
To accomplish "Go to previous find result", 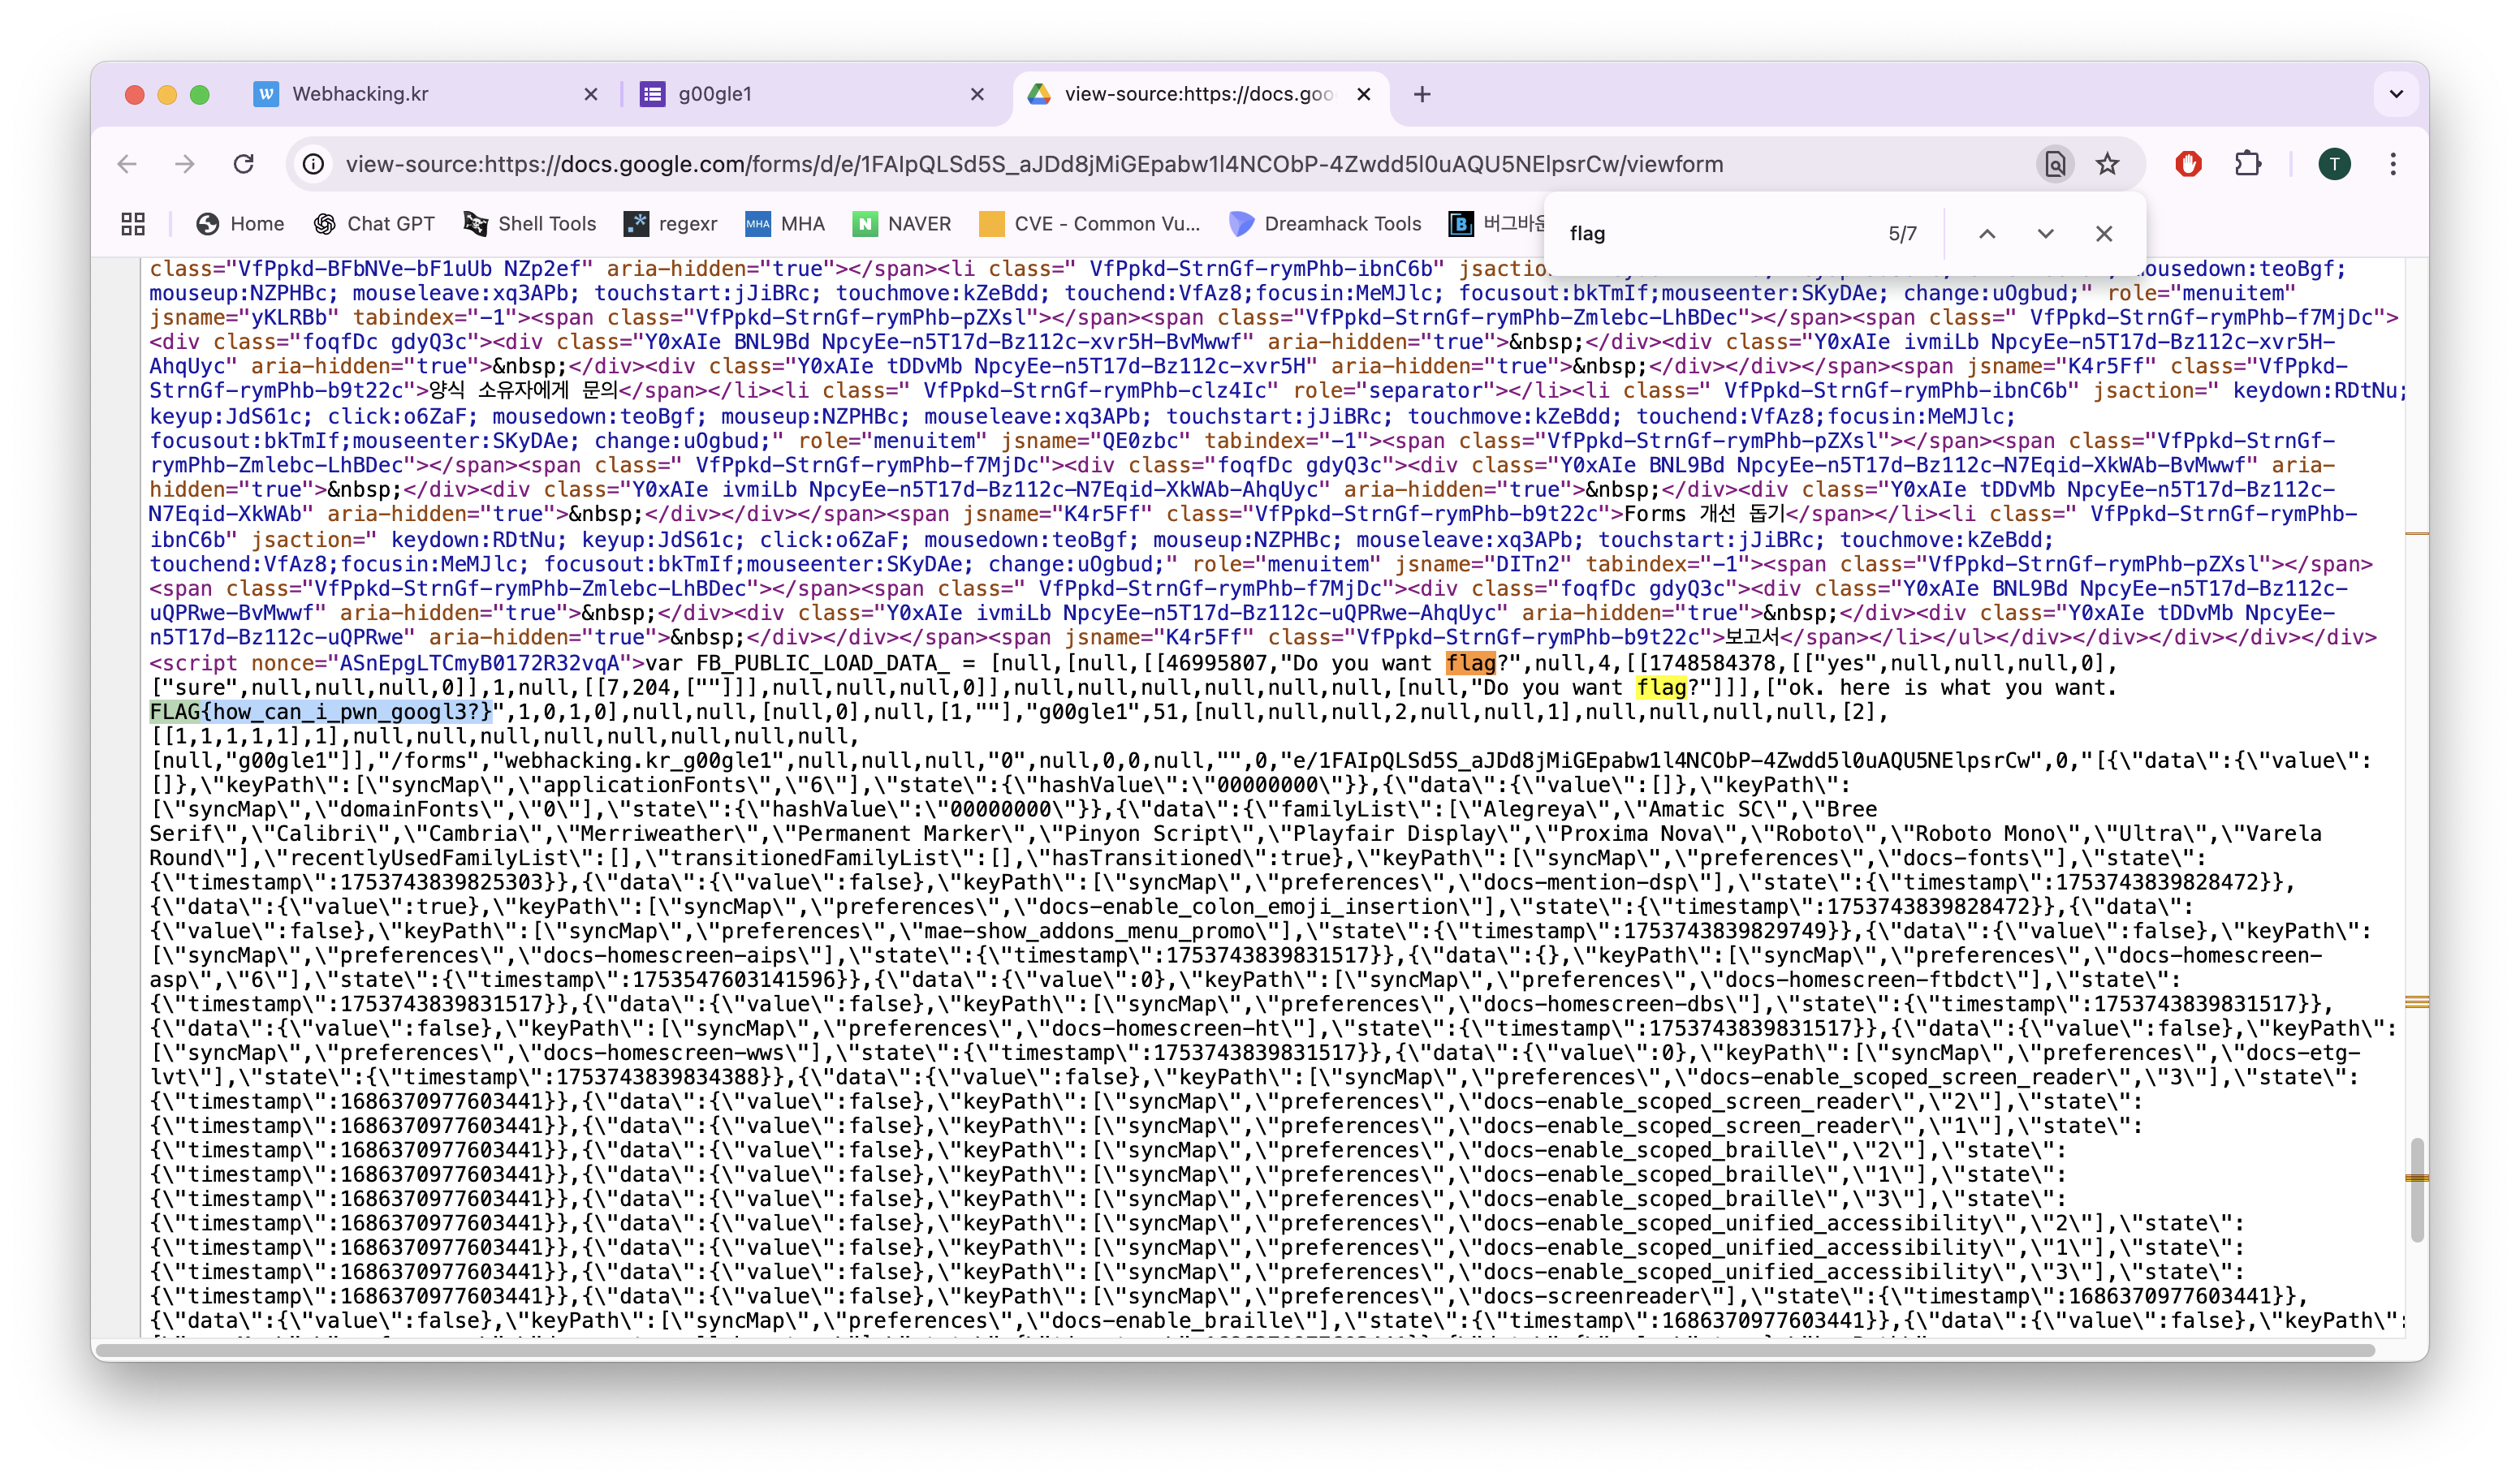I will tap(1987, 234).
